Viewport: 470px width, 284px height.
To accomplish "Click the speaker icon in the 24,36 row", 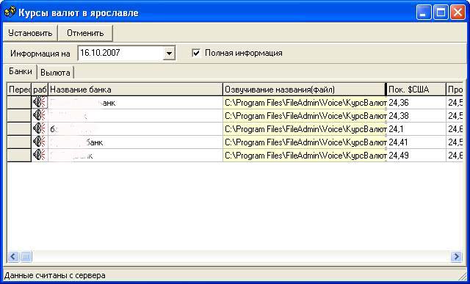I will 39,103.
